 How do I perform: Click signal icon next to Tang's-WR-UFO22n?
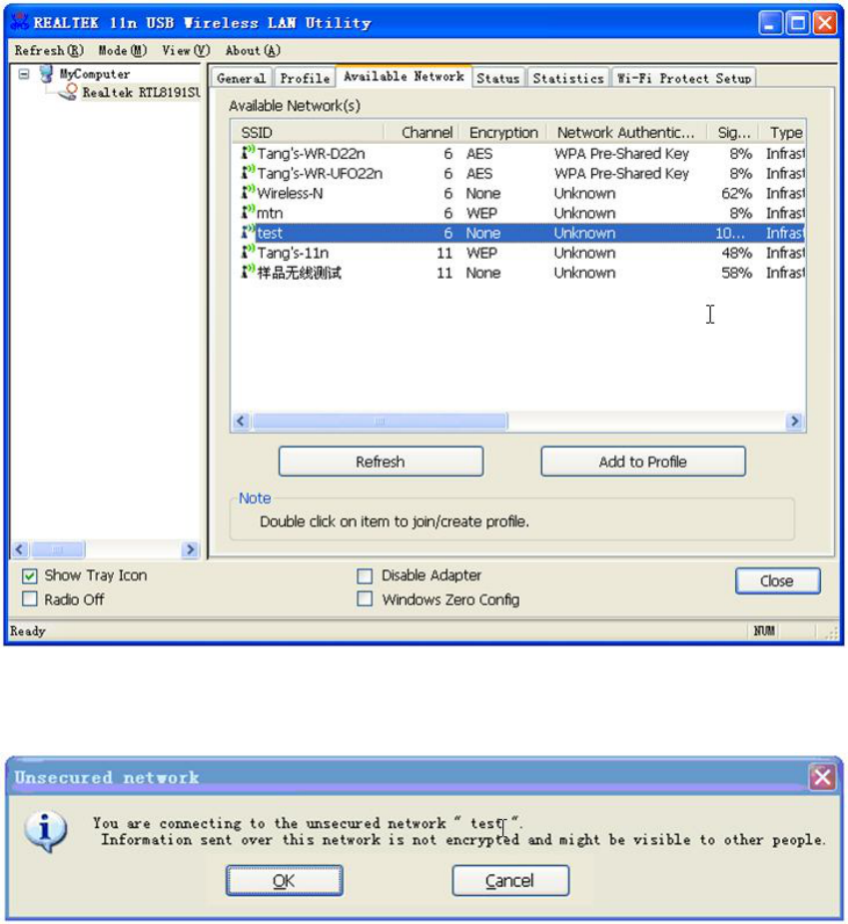coord(248,173)
